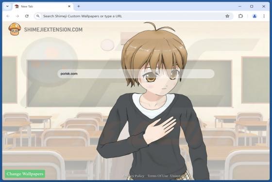272x182 pixels.
Task: Click the SHIMEJIEXTENSION.COM title text
Action: coord(53,30)
